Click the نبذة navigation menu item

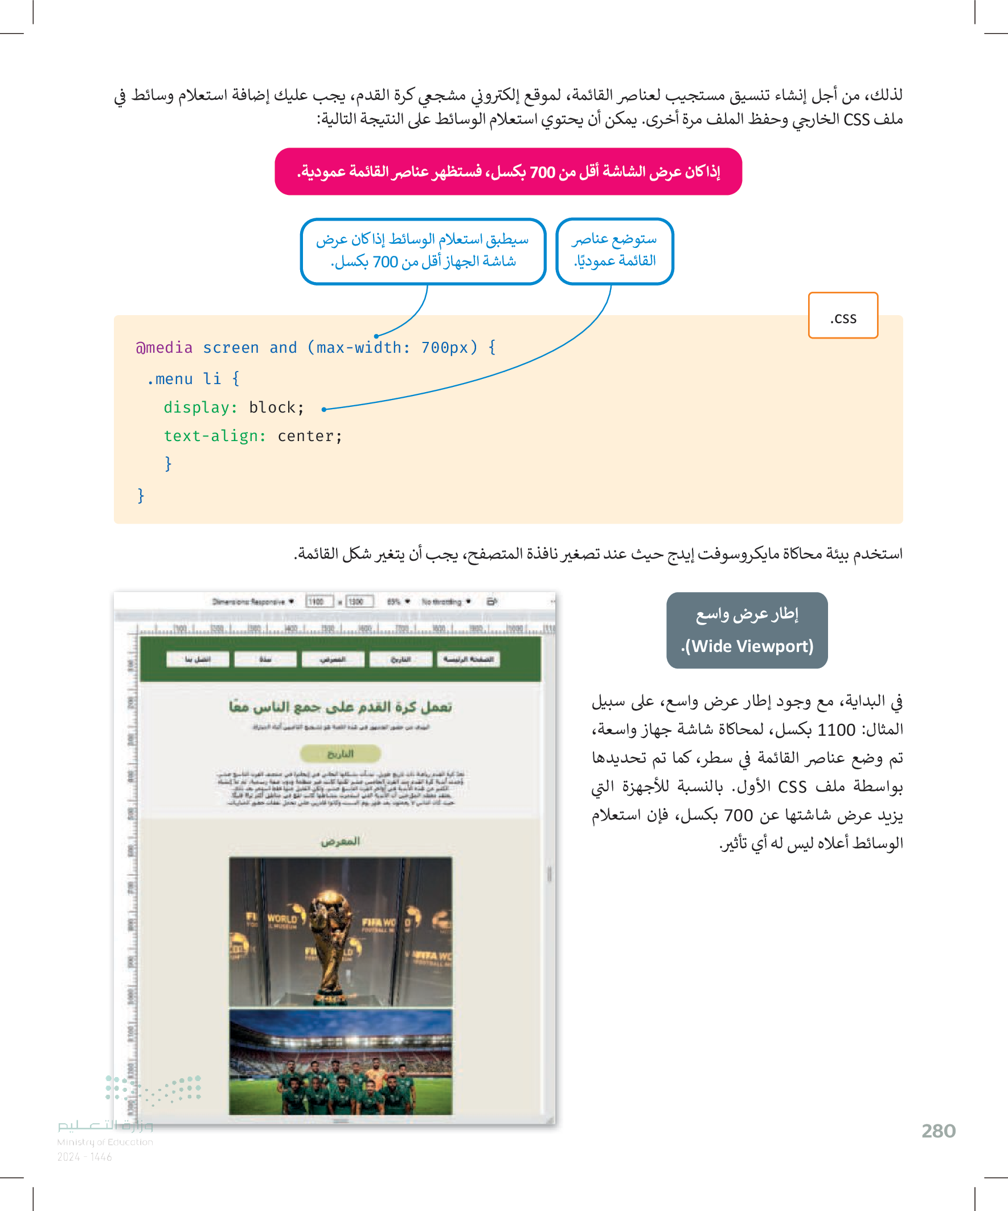pos(265,659)
